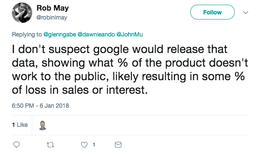Screen dimensions: 261x154
Task: Visit the @JohnMu mention link
Action: pos(130,34)
